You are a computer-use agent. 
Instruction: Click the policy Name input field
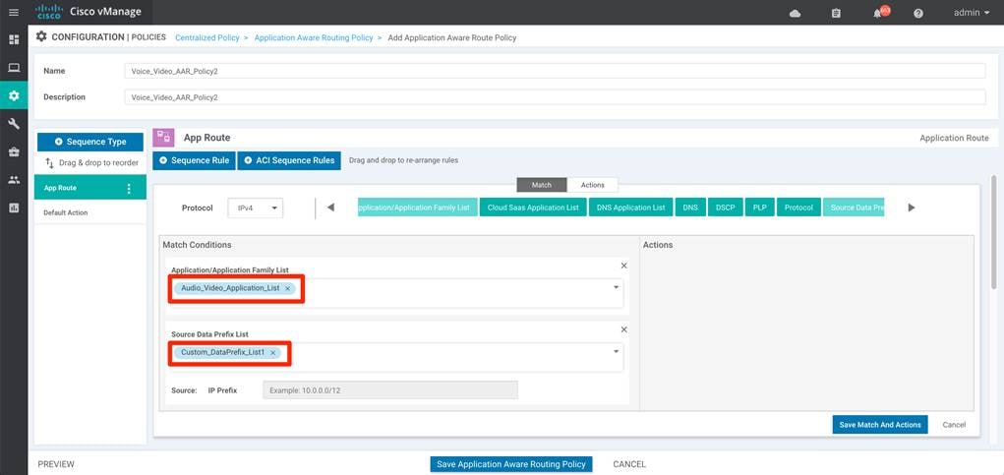tap(555, 71)
